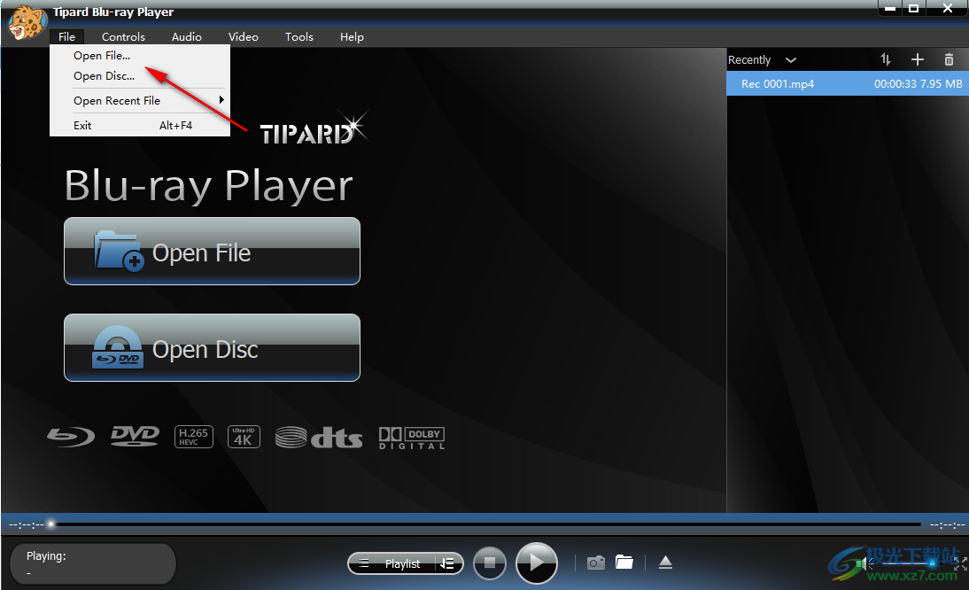Image resolution: width=969 pixels, height=590 pixels.
Task: Open the Help menu
Action: [x=352, y=36]
